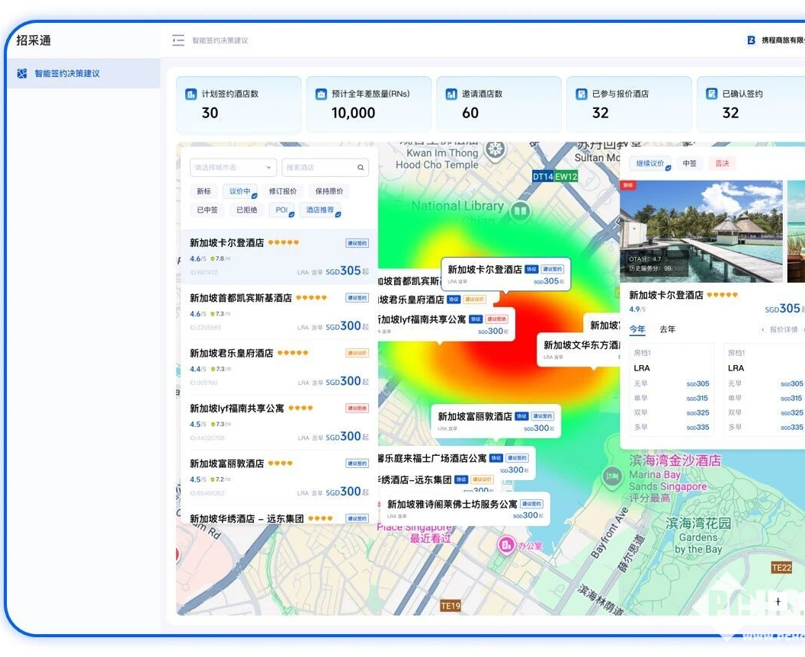
Task: Click the collapse icon beside 智能签约决策建议 title
Action: 178,40
